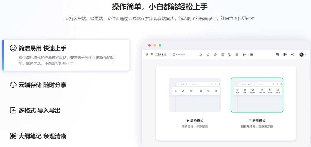The width and height of the screenshot is (311, 147).
Task: Click the export icon in the top-right toolbar
Action: click(x=285, y=55)
